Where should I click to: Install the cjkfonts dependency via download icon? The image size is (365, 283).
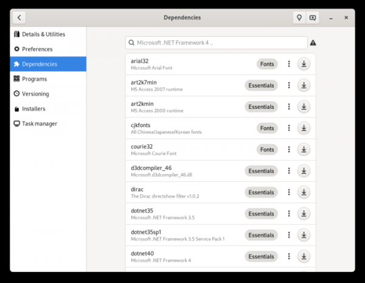304,128
